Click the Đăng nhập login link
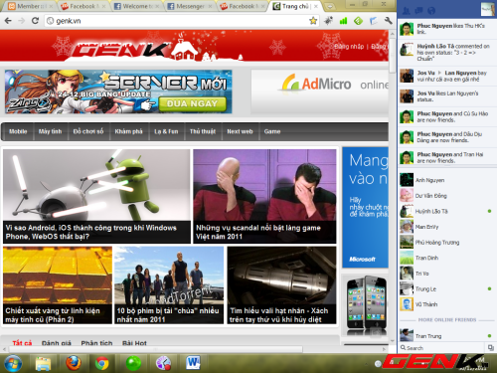The width and height of the screenshot is (497, 373). 349,47
